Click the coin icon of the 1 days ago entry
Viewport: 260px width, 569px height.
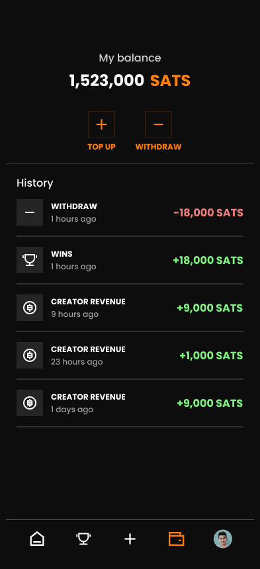point(30,403)
